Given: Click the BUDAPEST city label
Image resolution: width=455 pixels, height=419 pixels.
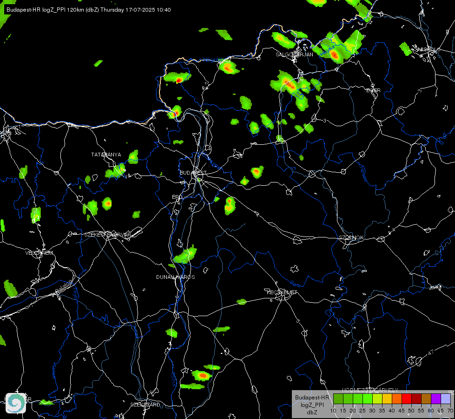Looking at the screenshot, I should tap(193, 173).
